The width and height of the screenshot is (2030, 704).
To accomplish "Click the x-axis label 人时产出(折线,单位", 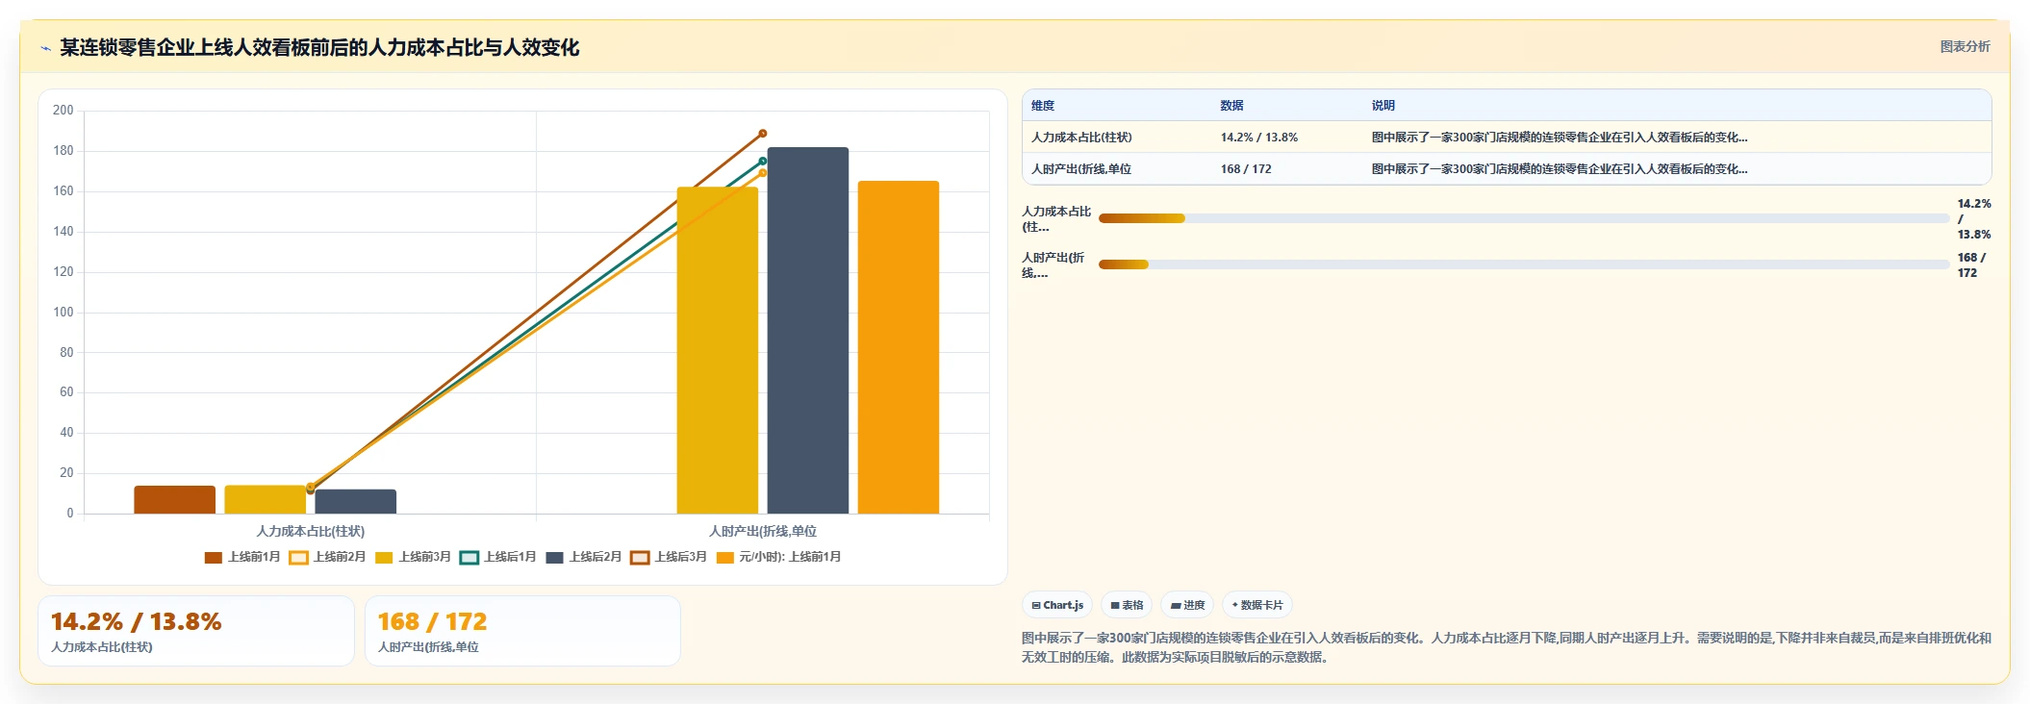I will coord(763,531).
